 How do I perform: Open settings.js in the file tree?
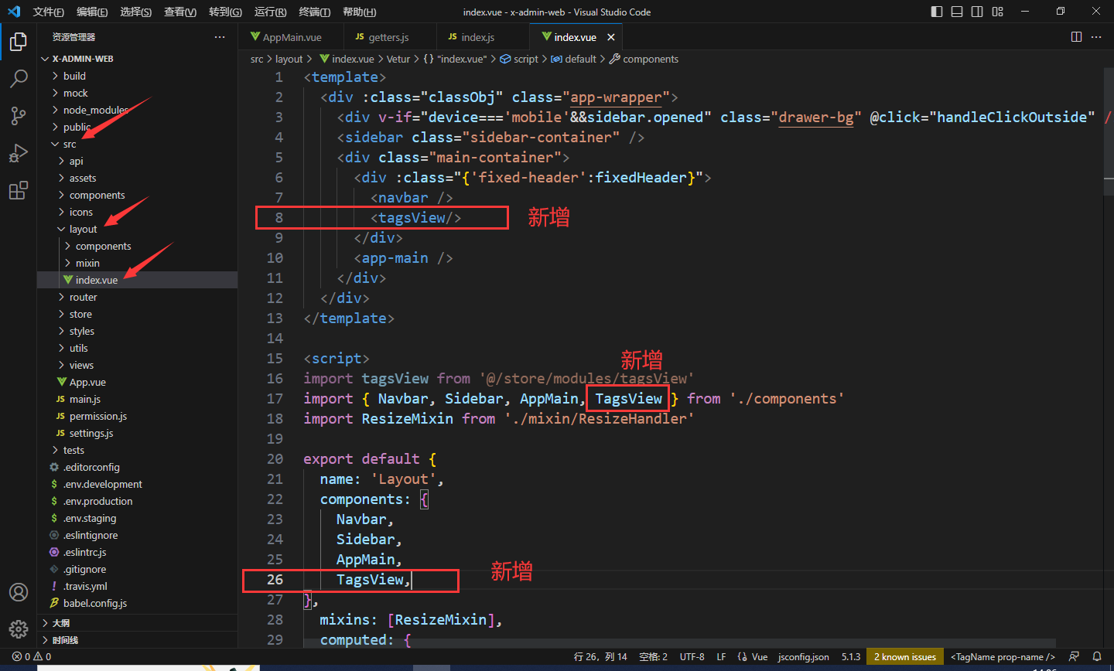(138, 433)
